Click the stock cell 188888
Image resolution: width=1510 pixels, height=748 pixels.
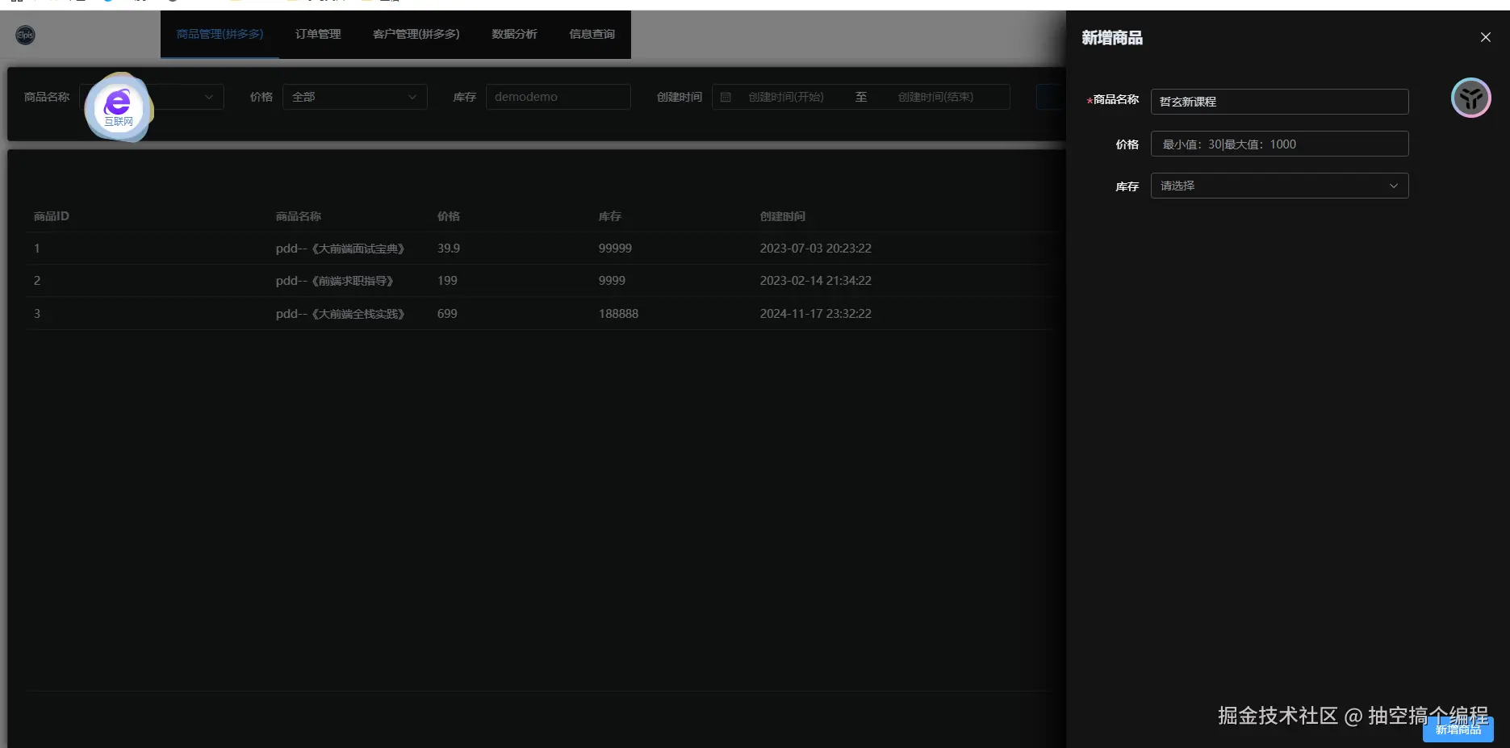point(618,314)
